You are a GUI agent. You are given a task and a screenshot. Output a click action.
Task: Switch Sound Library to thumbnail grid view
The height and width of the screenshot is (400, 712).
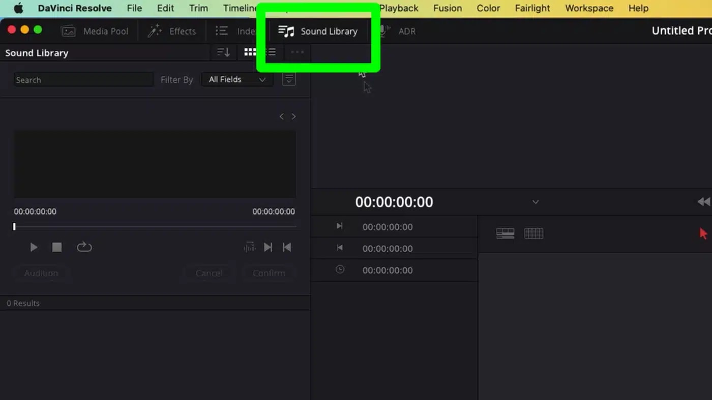click(x=250, y=52)
